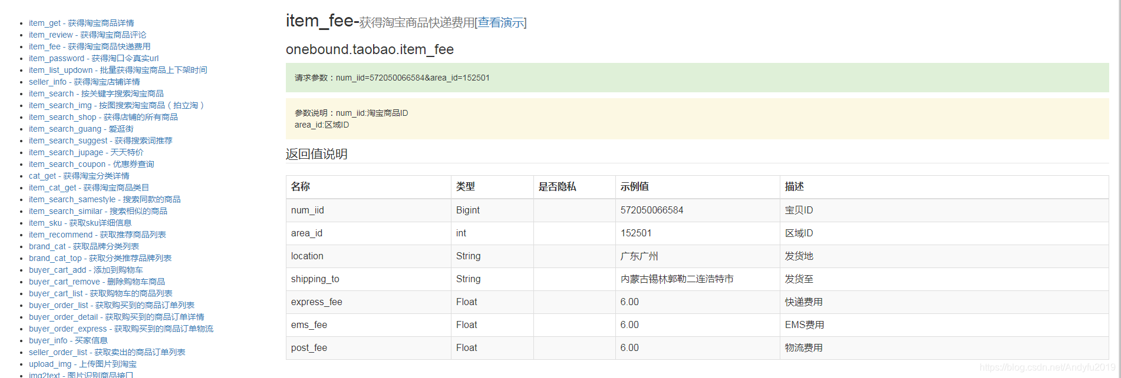1121x378 pixels.
Task: Click the 请求参数 num_iid green box text
Action: pyautogui.click(x=392, y=78)
